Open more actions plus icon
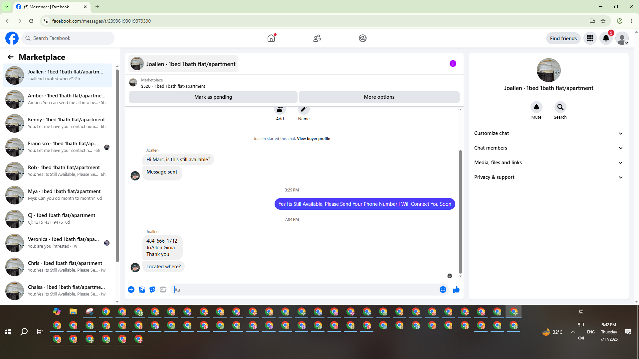The height and width of the screenshot is (359, 639). point(131,290)
